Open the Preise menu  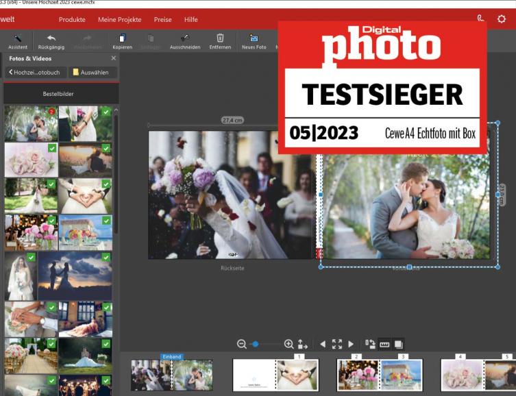[162, 19]
